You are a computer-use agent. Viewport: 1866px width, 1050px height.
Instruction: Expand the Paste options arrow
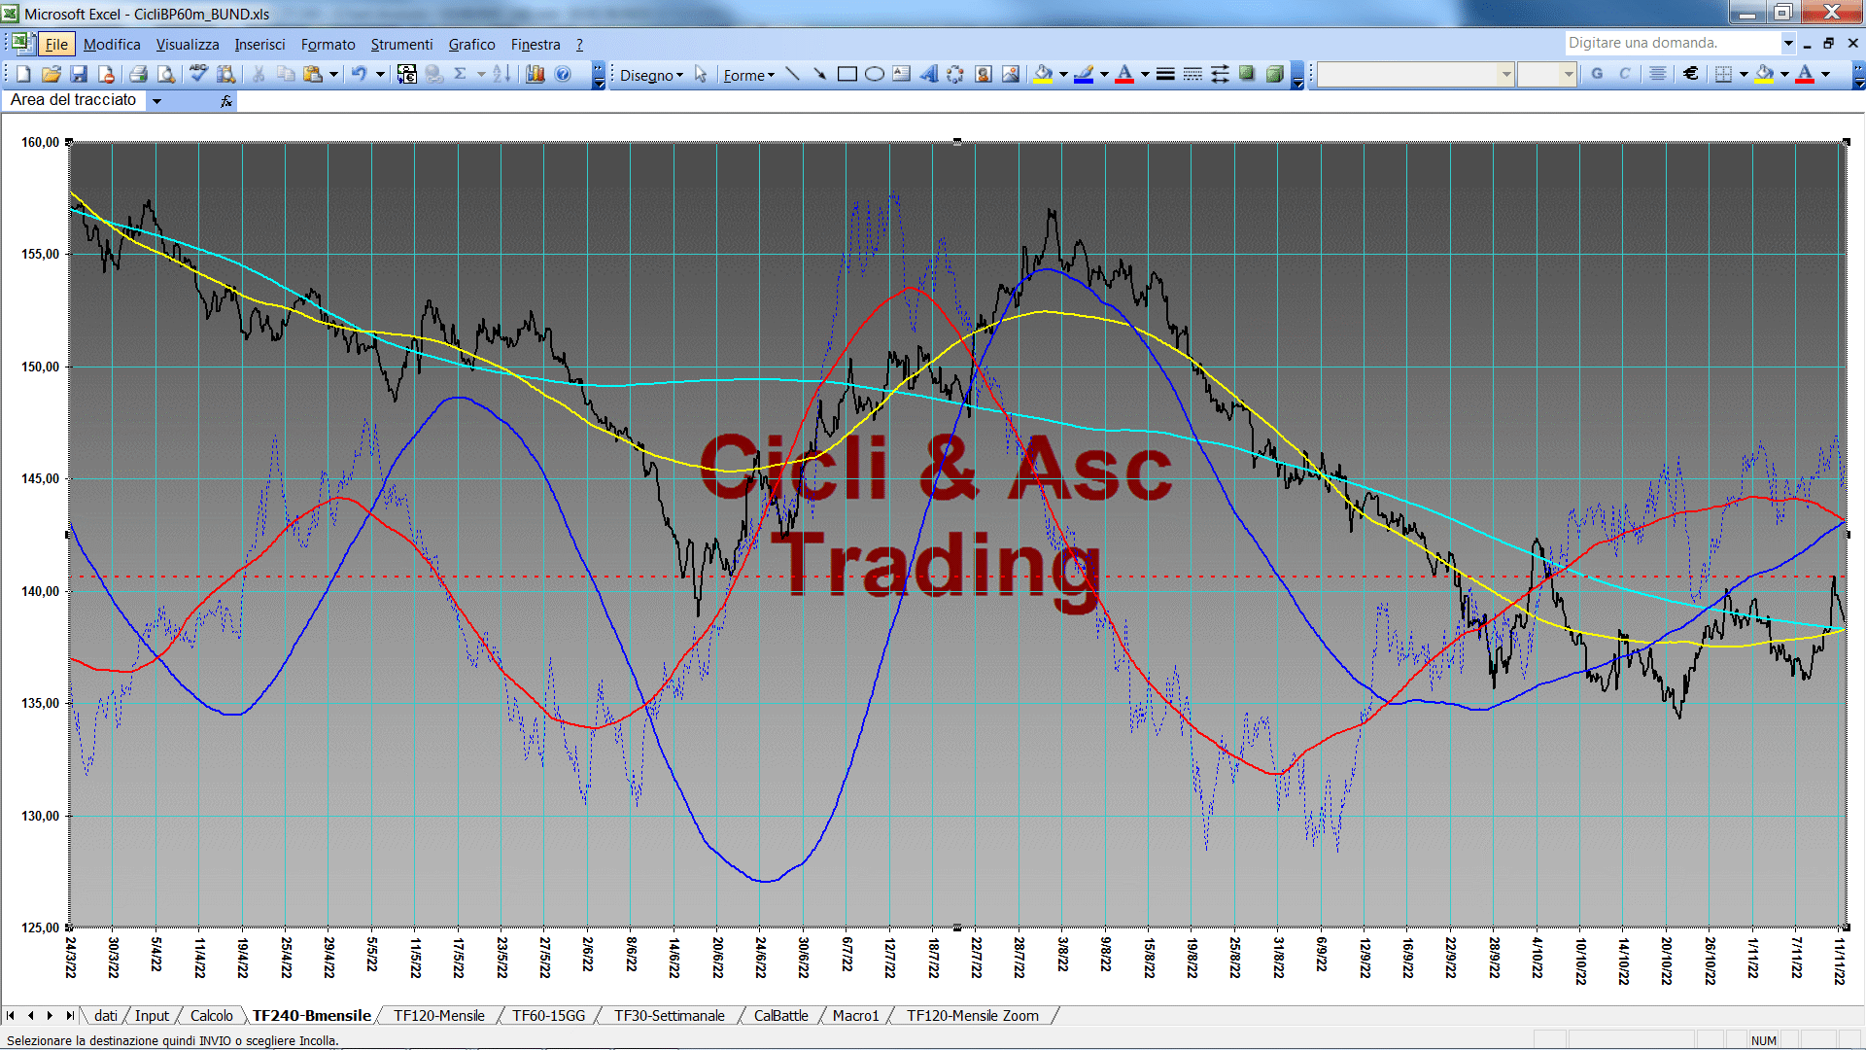pos(333,74)
